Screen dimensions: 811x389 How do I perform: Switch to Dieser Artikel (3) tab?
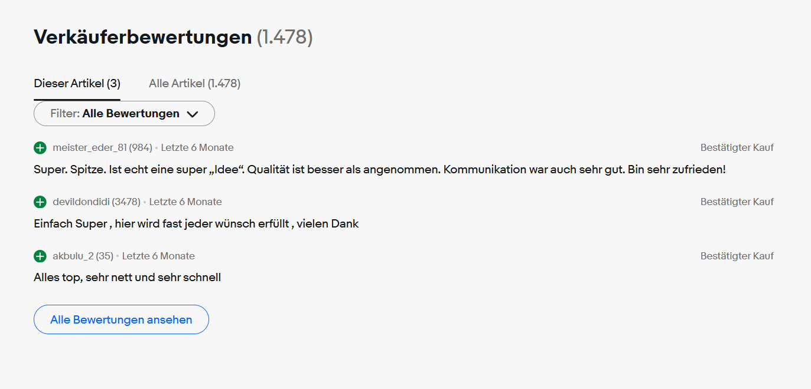pyautogui.click(x=77, y=84)
